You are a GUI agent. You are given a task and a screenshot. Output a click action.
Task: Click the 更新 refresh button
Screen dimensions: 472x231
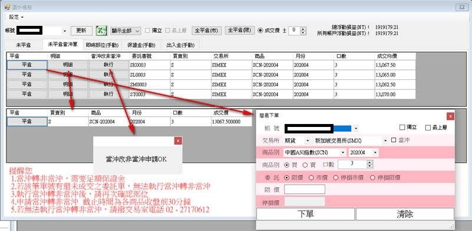point(81,31)
